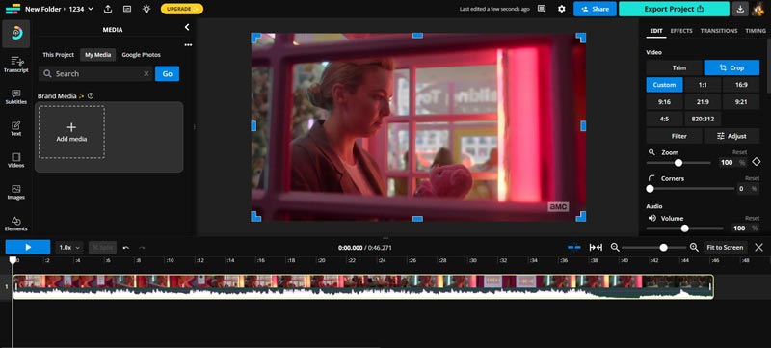Select the 9:21 crop ratio

coord(741,102)
